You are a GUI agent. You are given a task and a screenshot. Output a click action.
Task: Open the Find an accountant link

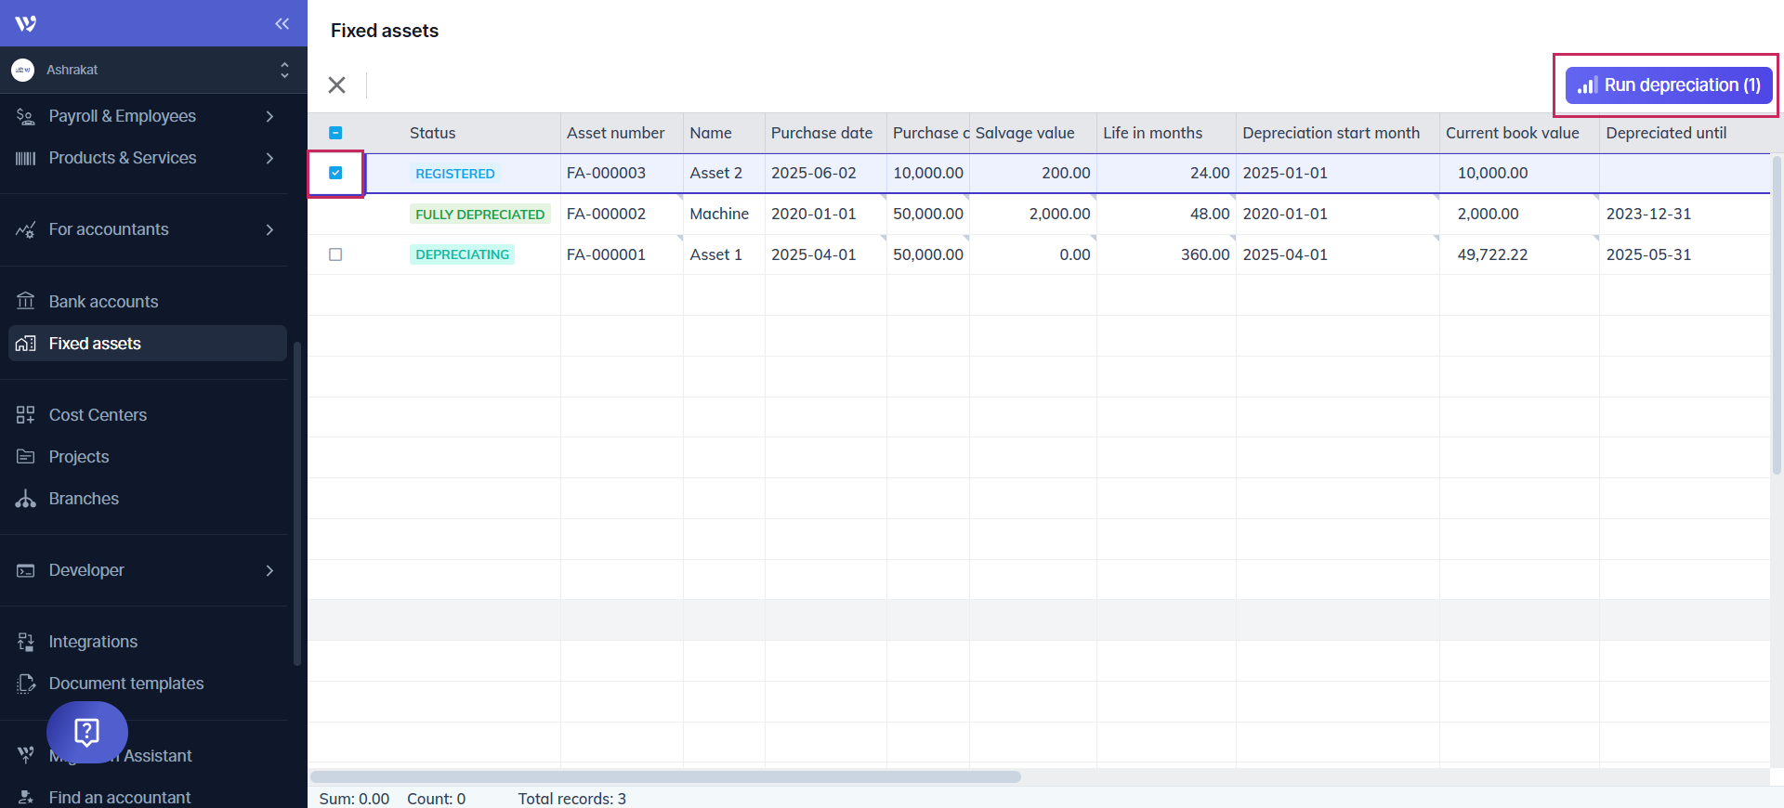click(x=119, y=797)
